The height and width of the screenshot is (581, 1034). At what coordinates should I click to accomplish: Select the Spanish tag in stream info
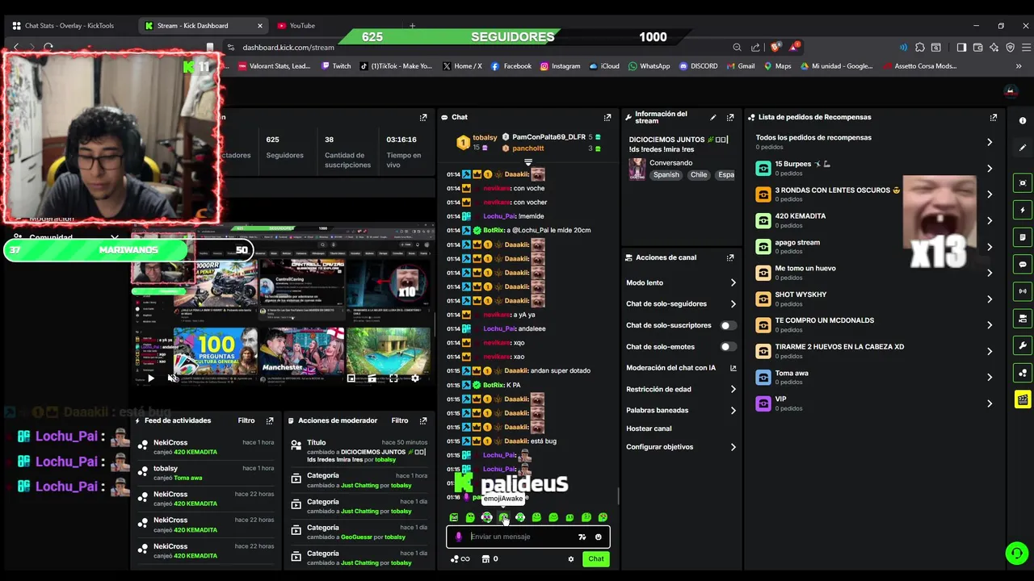(x=666, y=175)
